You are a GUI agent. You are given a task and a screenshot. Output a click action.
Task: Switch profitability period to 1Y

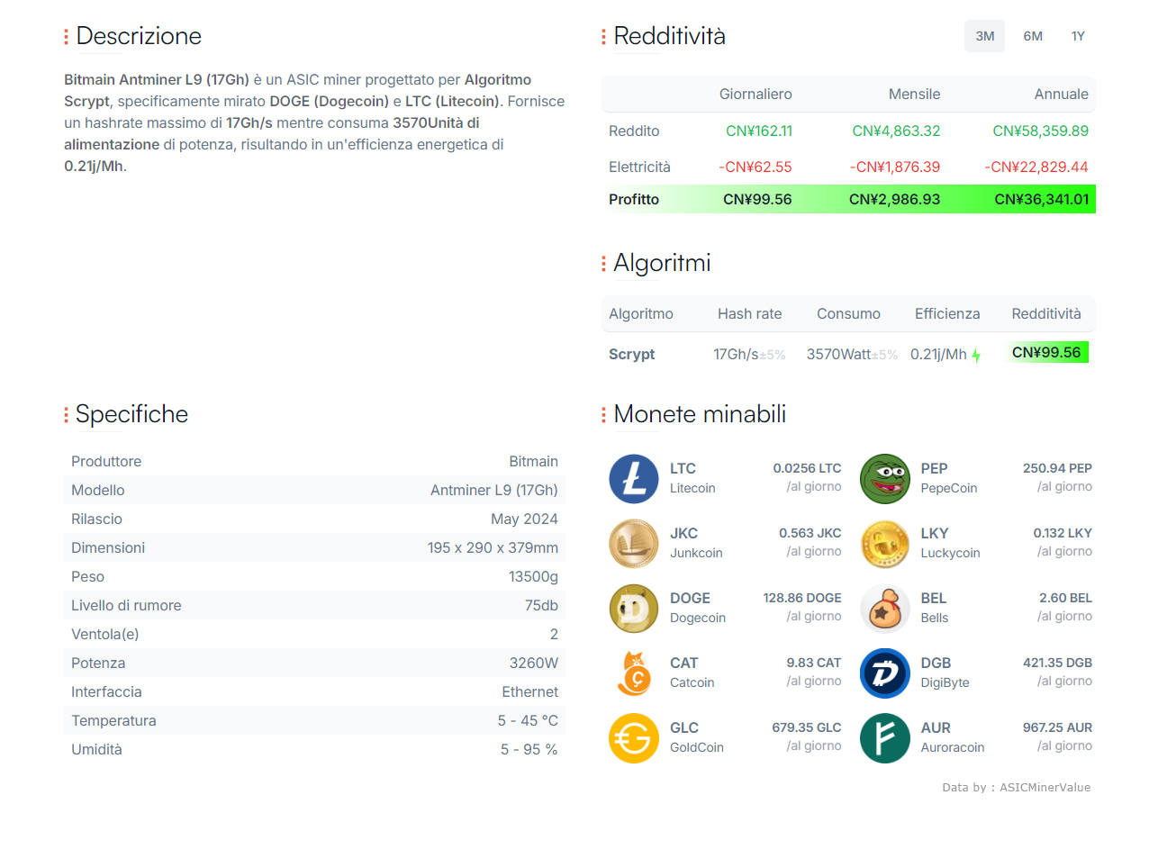[1078, 36]
